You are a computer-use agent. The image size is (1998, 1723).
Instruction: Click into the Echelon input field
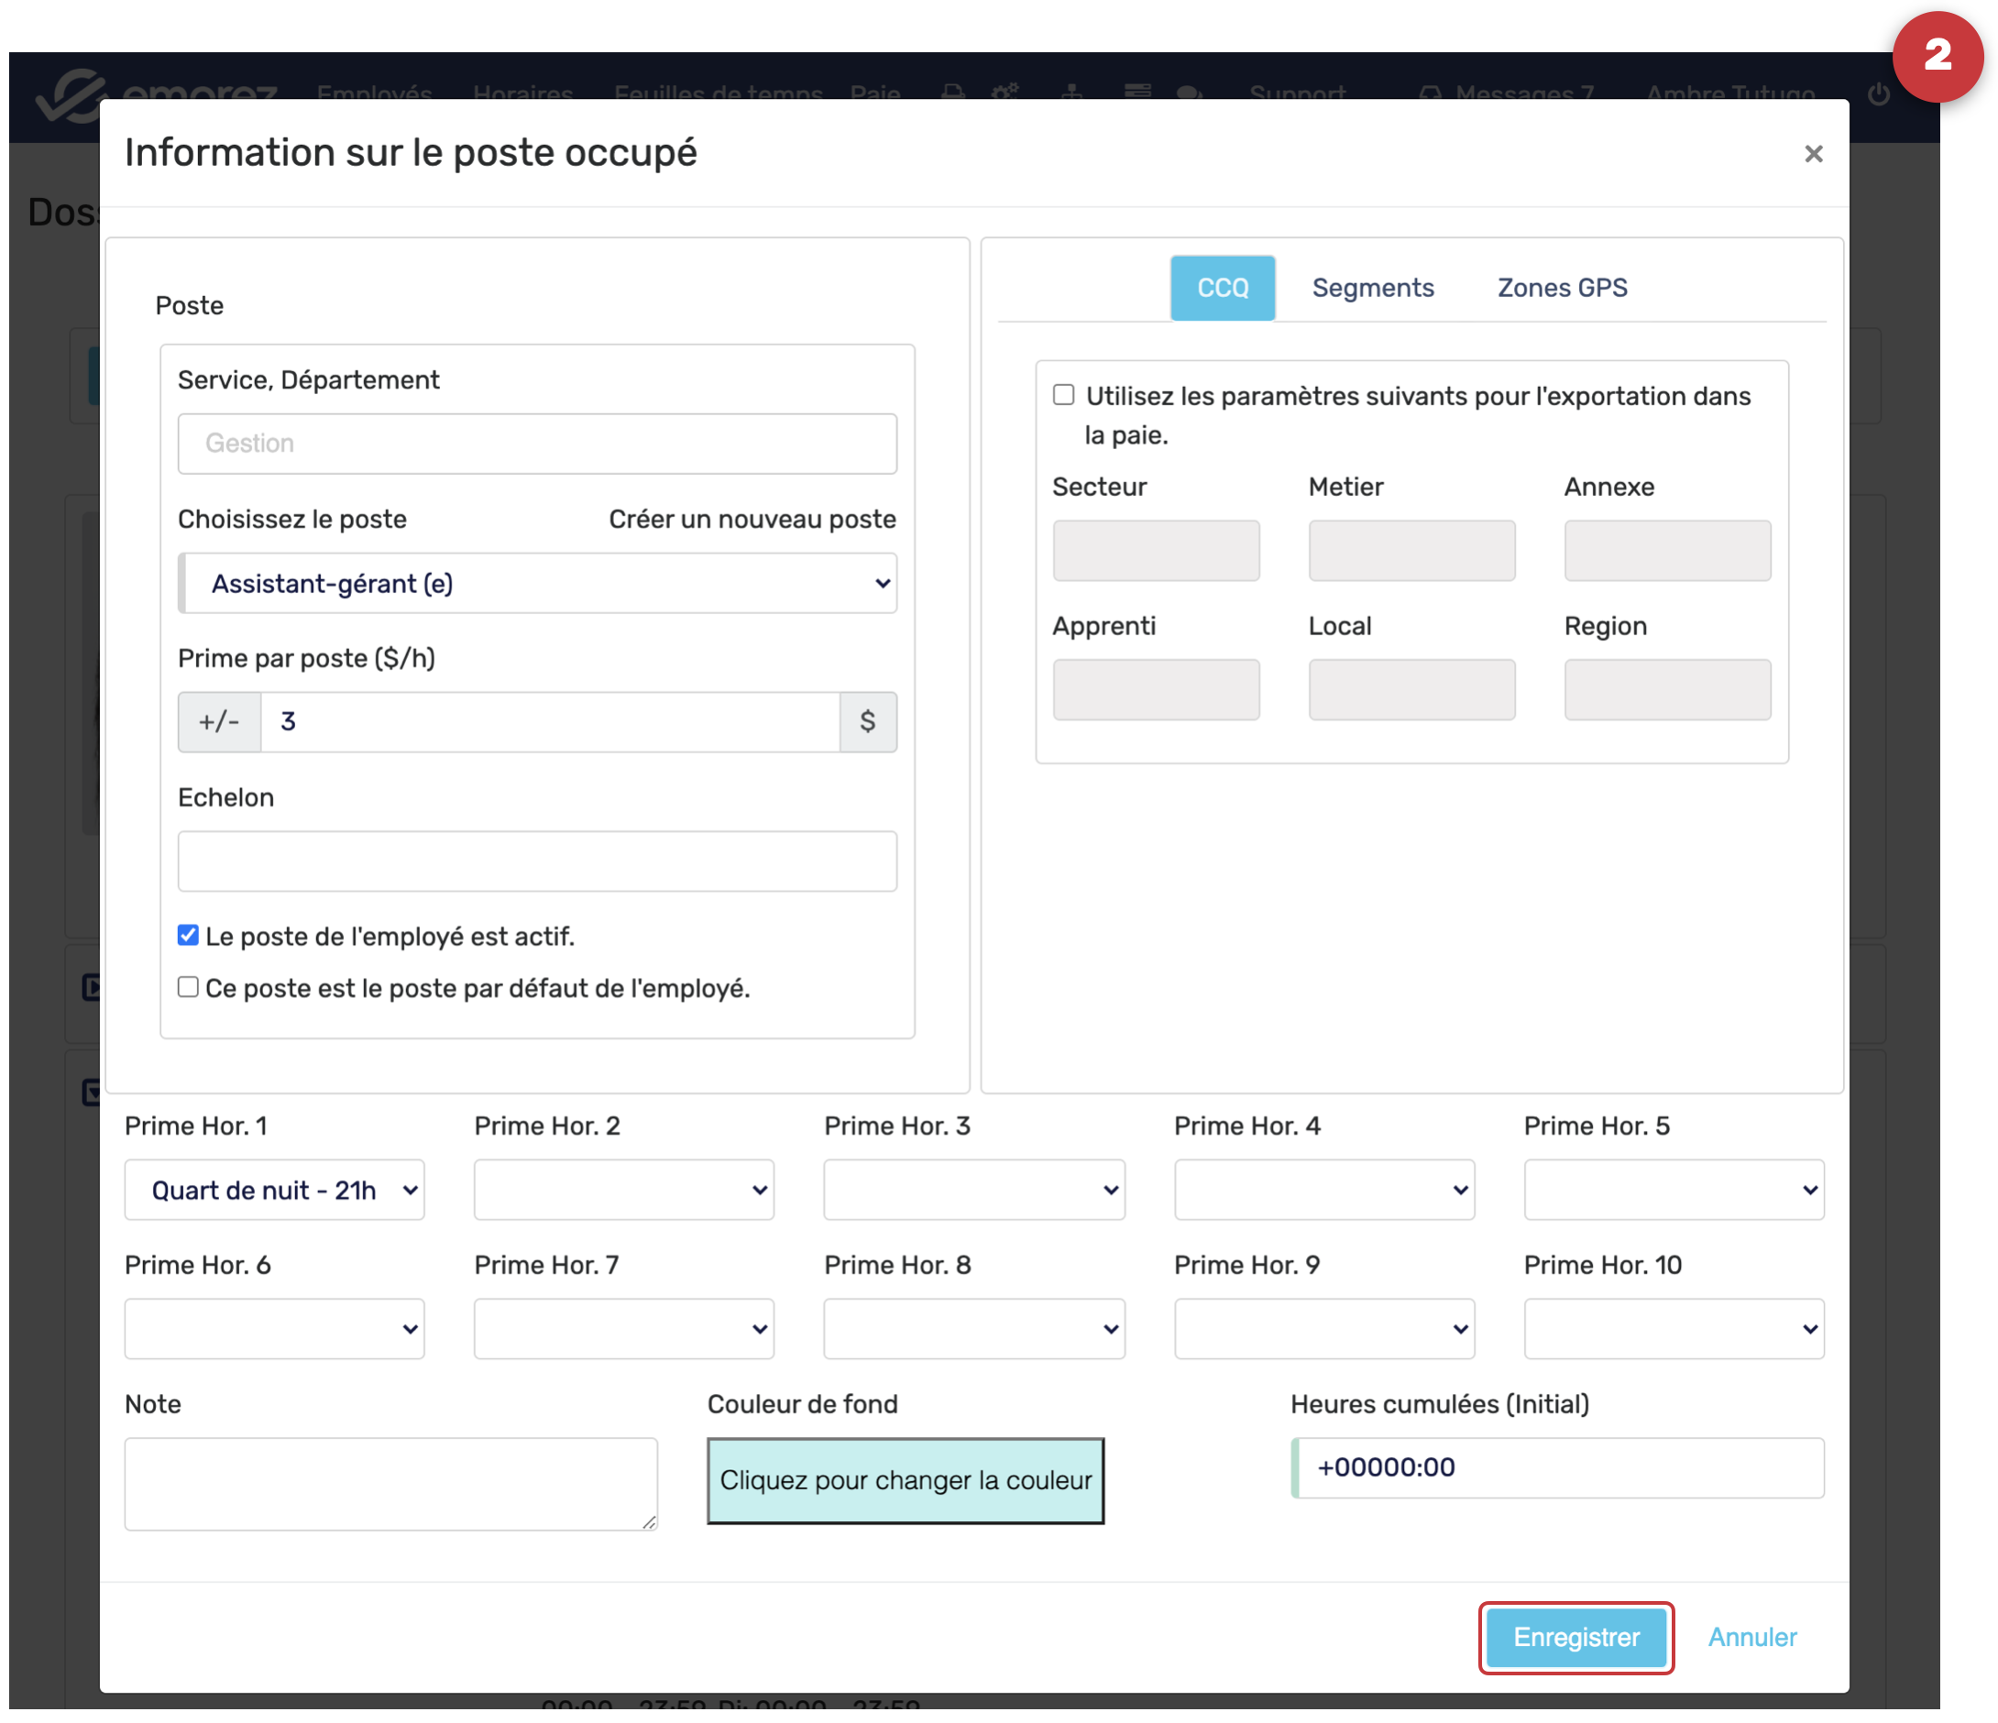[537, 861]
